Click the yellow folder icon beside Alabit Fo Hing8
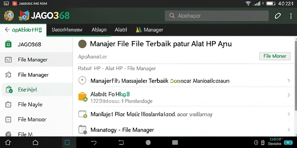This screenshot has width=297, height=148. [83, 97]
